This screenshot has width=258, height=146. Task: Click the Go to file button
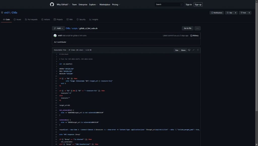[x=187, y=28]
